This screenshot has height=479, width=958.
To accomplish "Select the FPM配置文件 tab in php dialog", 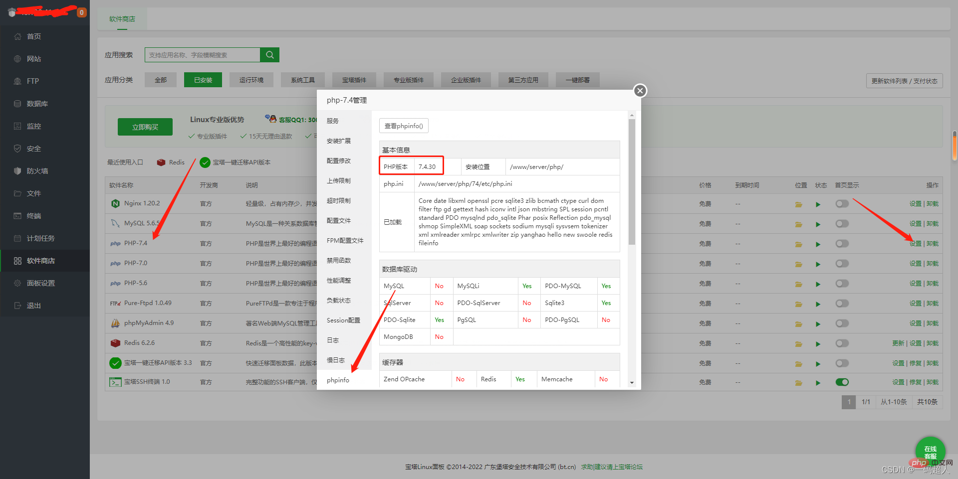I will (344, 240).
